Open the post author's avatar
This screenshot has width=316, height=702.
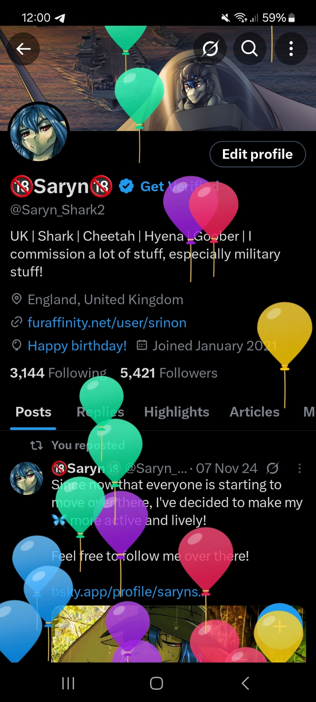point(26,478)
